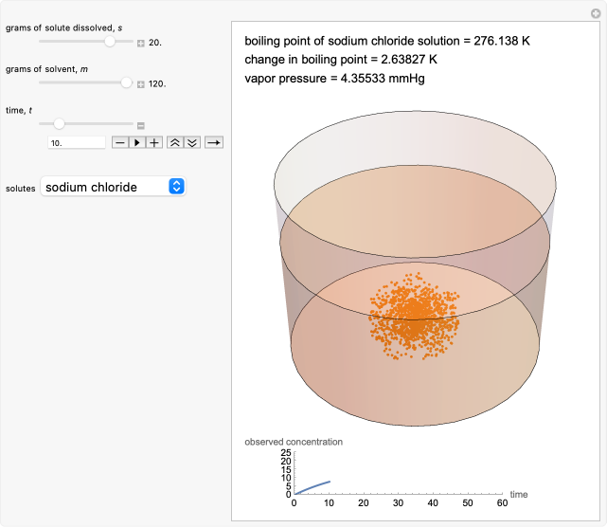The image size is (607, 528).
Task: Click the double up-arrow faster animation button
Action: pyautogui.click(x=174, y=142)
